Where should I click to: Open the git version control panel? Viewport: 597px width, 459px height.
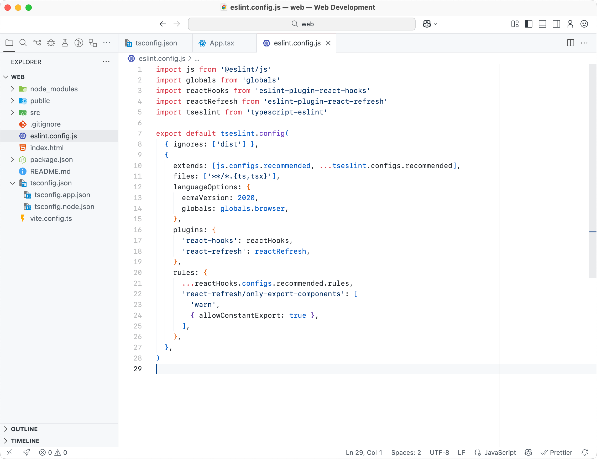pyautogui.click(x=37, y=43)
